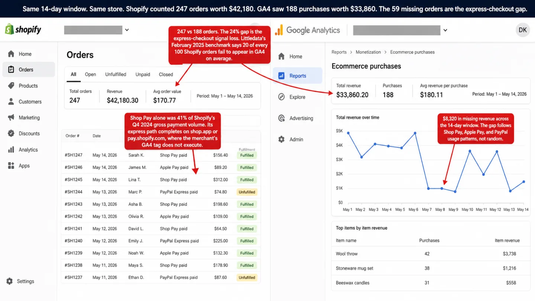The height and width of the screenshot is (301, 535).
Task: Click PayPal Express paid on Emily J.'s order
Action: click(x=179, y=241)
